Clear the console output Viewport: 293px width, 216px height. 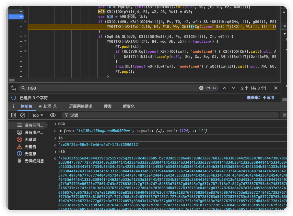(x=23, y=115)
